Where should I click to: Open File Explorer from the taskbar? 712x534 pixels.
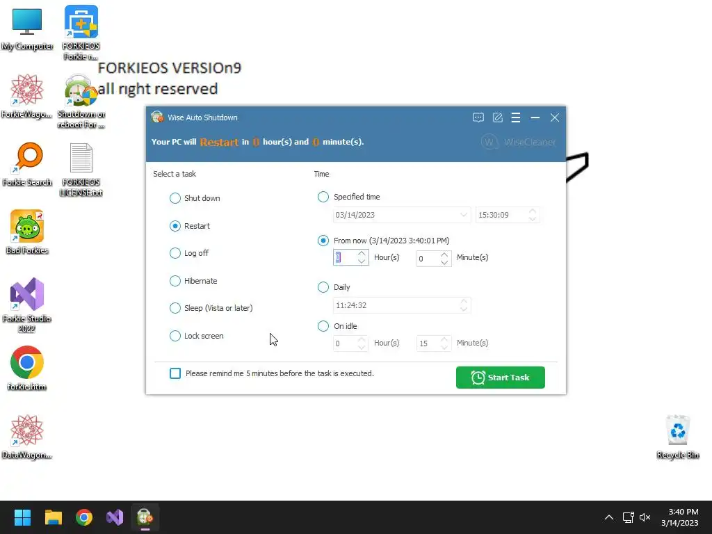[53, 517]
